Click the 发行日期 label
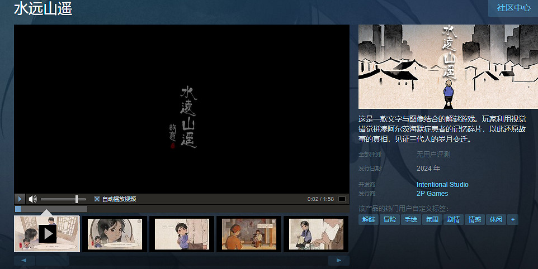 [x=370, y=169]
